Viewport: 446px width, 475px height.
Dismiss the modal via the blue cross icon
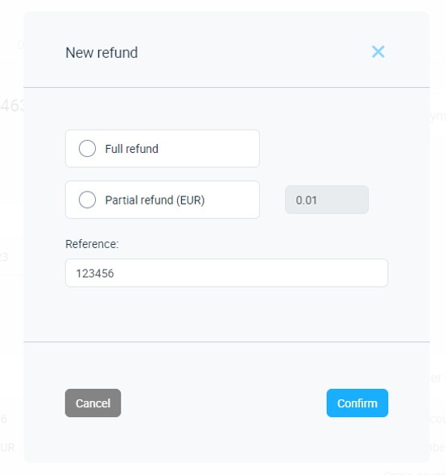pos(378,52)
